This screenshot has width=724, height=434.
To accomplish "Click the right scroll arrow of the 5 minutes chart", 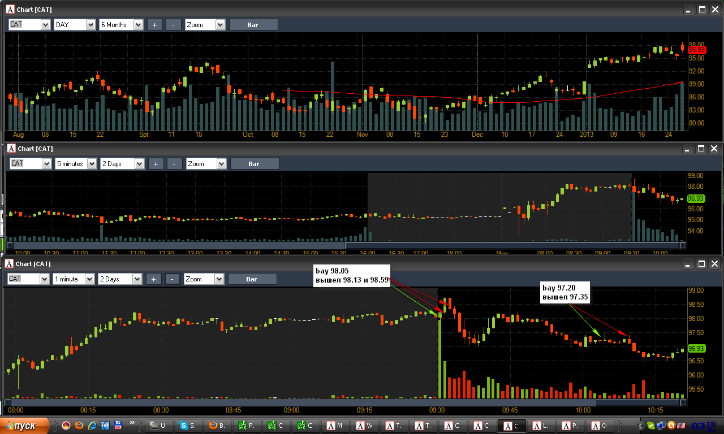I will coord(683,245).
